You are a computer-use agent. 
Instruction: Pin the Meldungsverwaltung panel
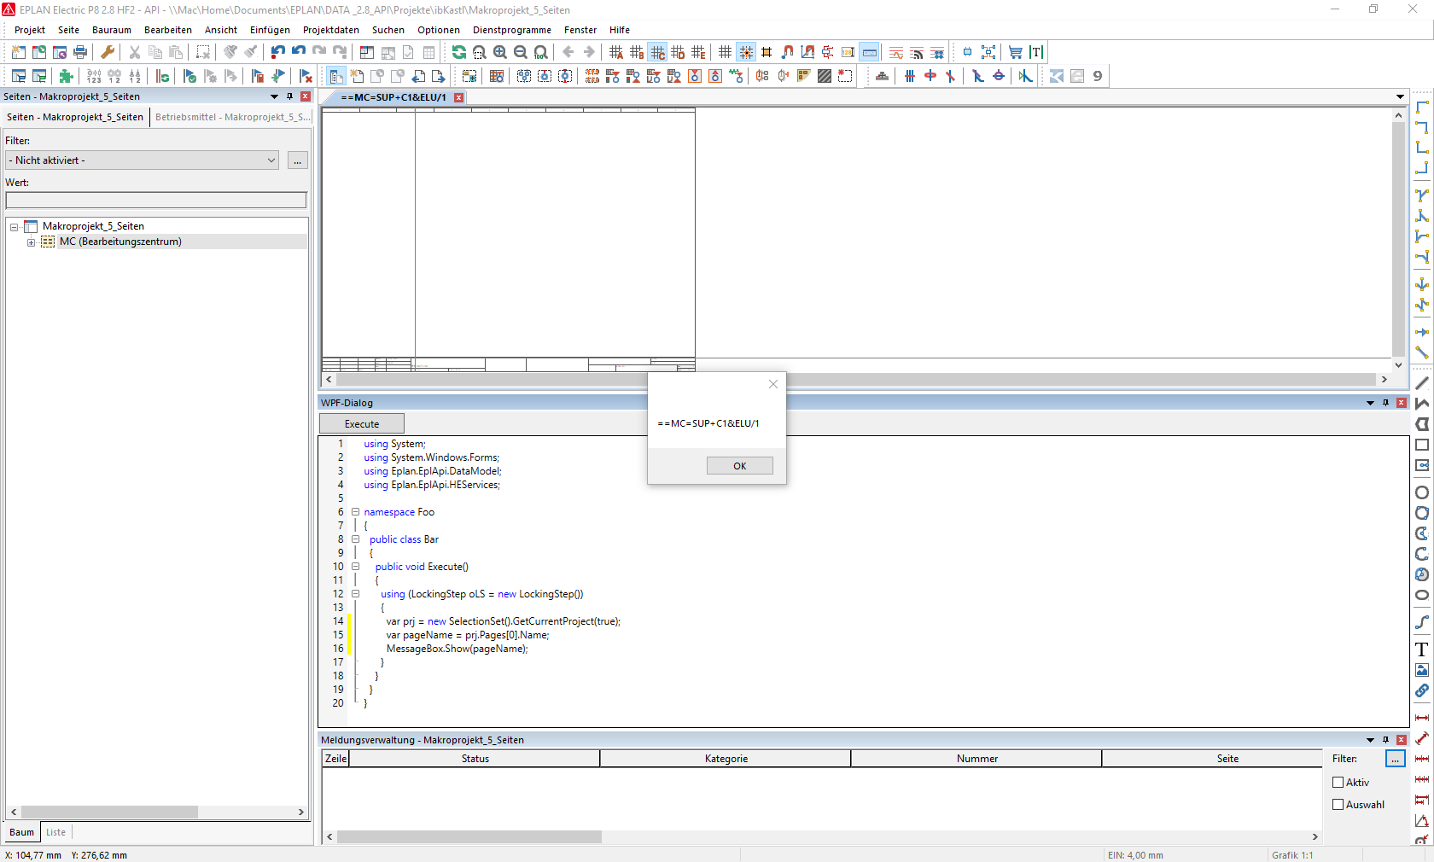click(x=1385, y=740)
